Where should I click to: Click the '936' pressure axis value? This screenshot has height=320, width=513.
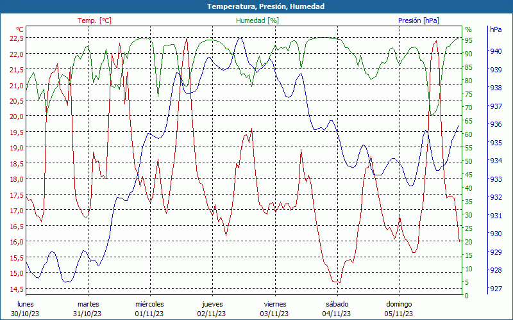click(496, 124)
